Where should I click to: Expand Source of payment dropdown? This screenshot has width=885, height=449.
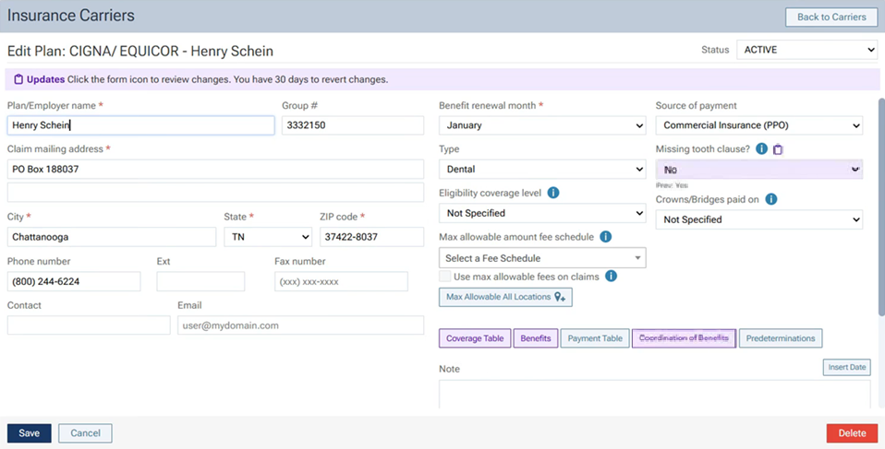758,125
